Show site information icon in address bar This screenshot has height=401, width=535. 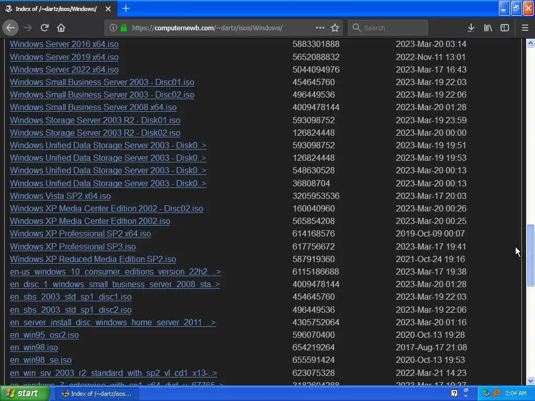point(113,28)
